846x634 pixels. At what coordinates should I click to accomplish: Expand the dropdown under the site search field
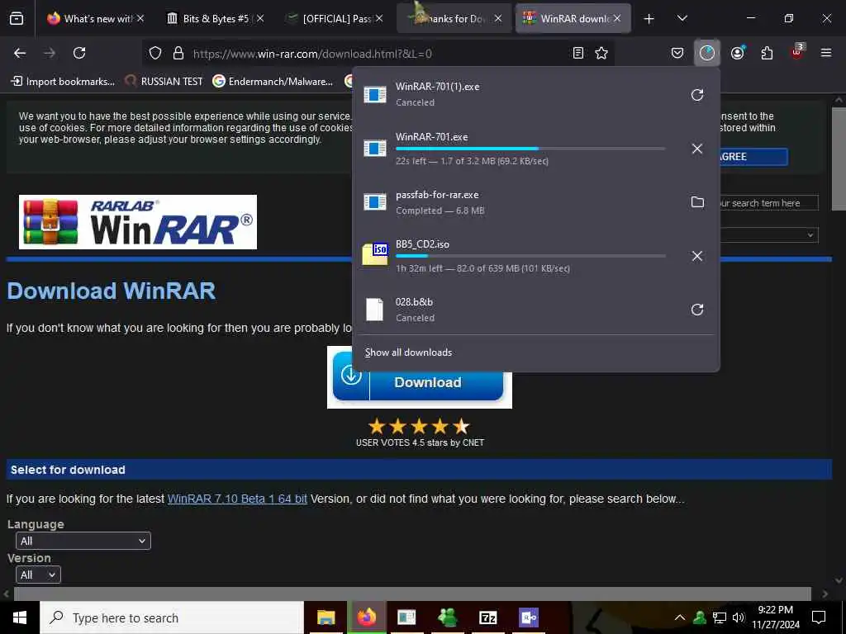tap(769, 235)
